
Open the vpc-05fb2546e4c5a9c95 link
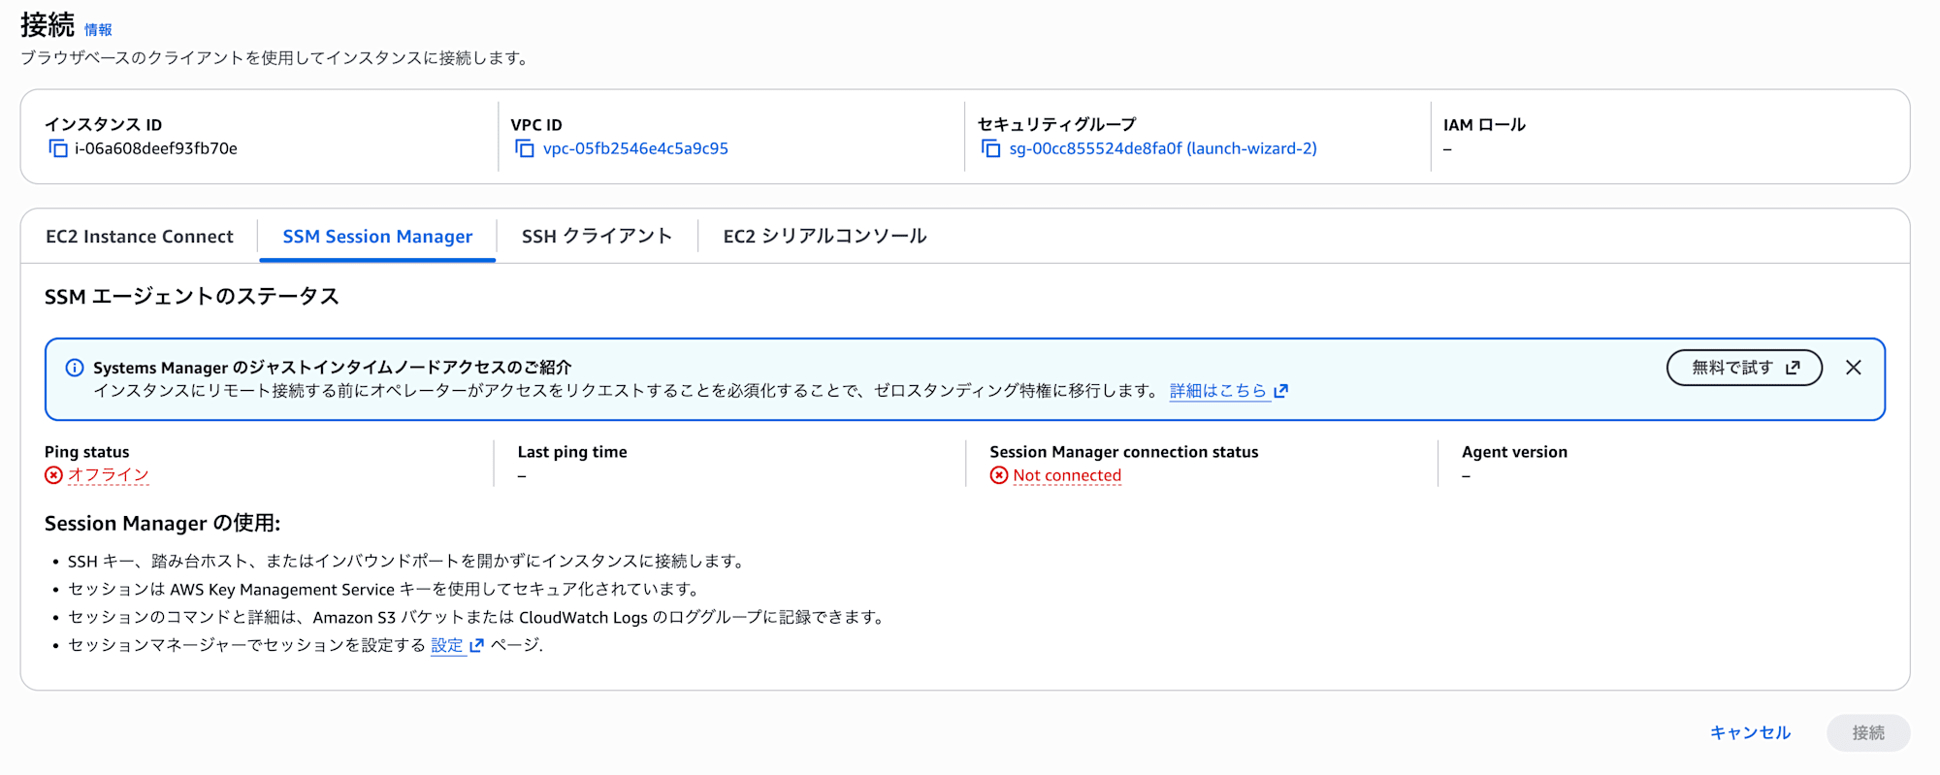635,148
